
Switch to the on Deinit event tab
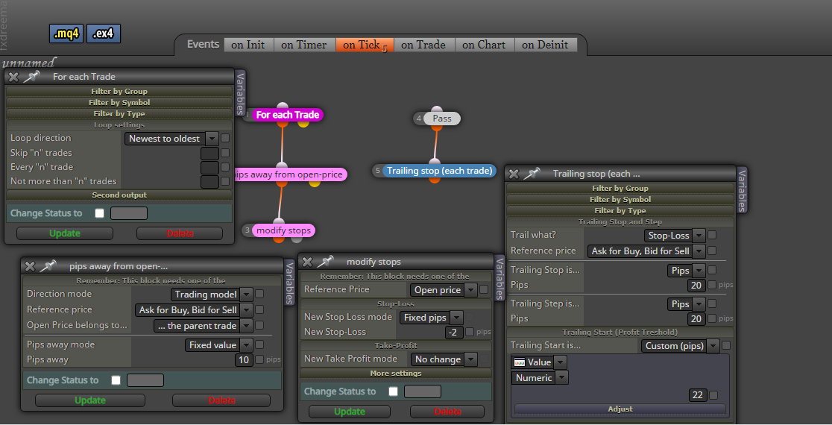[545, 45]
